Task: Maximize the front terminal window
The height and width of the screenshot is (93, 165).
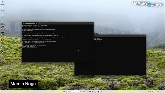Action: [x=89, y=23]
